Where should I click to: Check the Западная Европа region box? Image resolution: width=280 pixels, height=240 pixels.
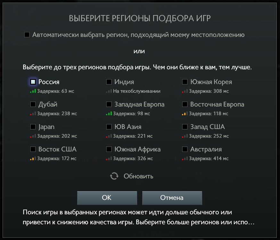click(x=109, y=104)
